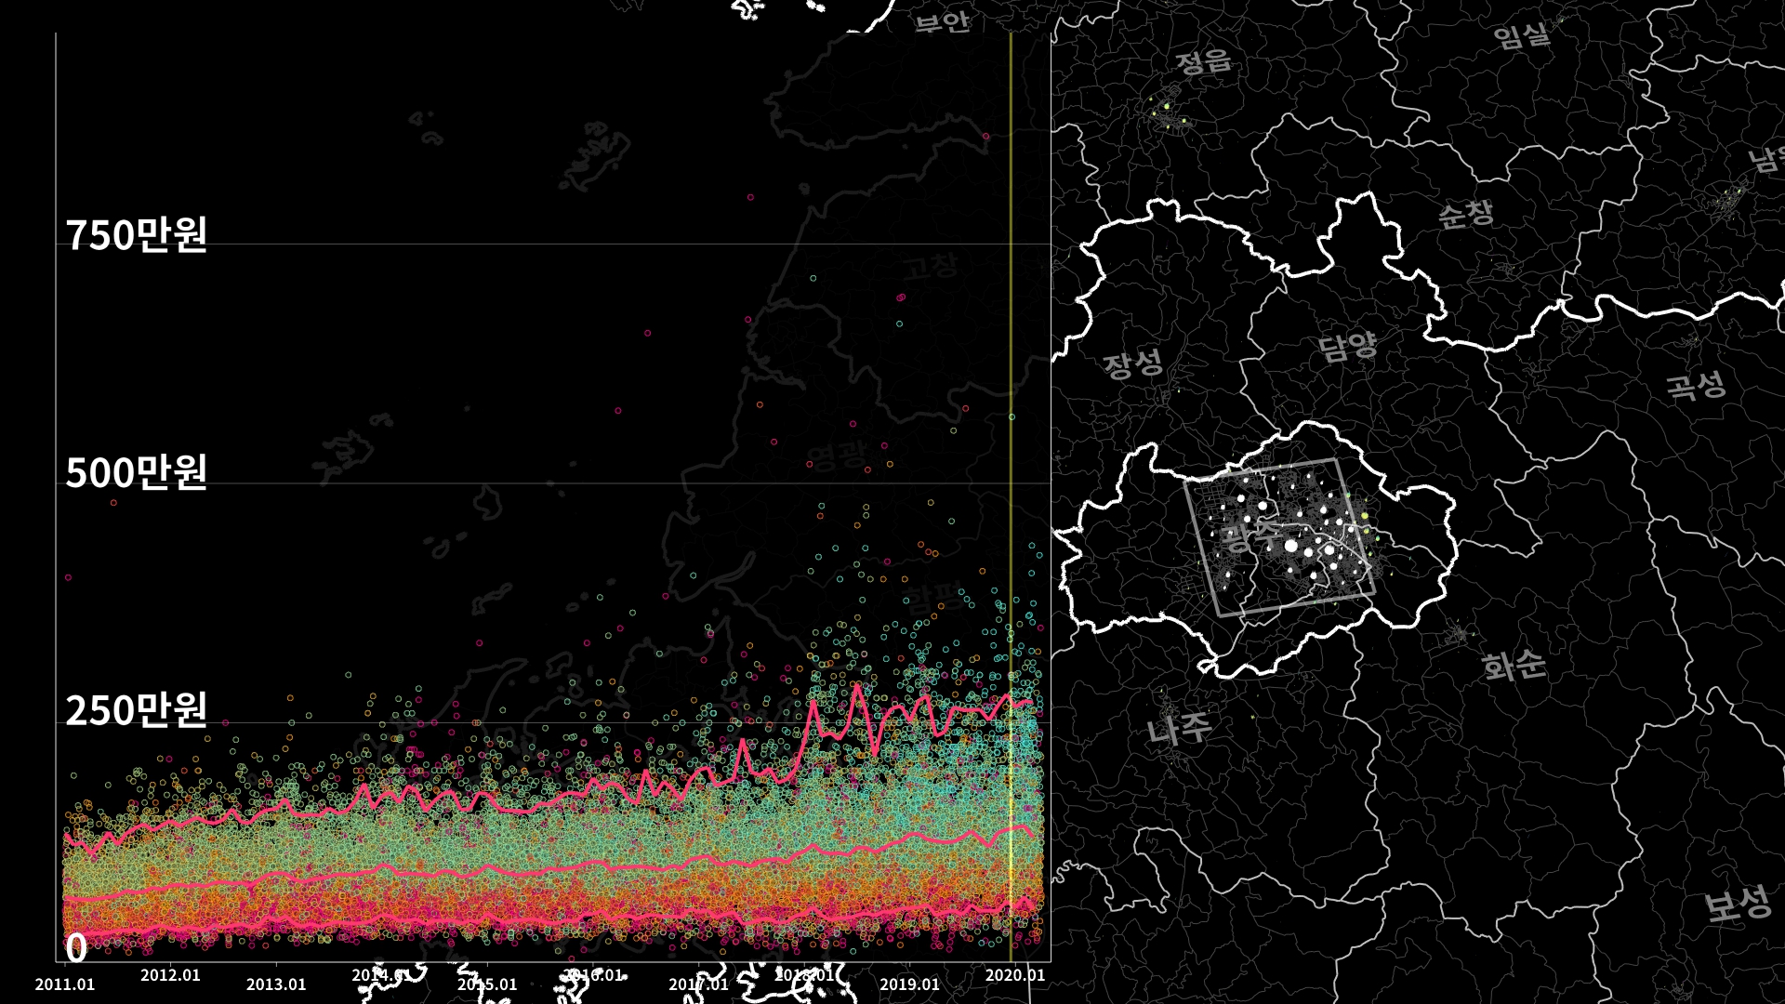Click the 보성 map label
The image size is (1785, 1004).
click(x=1738, y=904)
